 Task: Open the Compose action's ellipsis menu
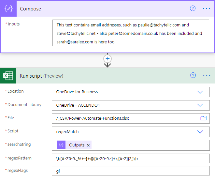click(x=207, y=8)
